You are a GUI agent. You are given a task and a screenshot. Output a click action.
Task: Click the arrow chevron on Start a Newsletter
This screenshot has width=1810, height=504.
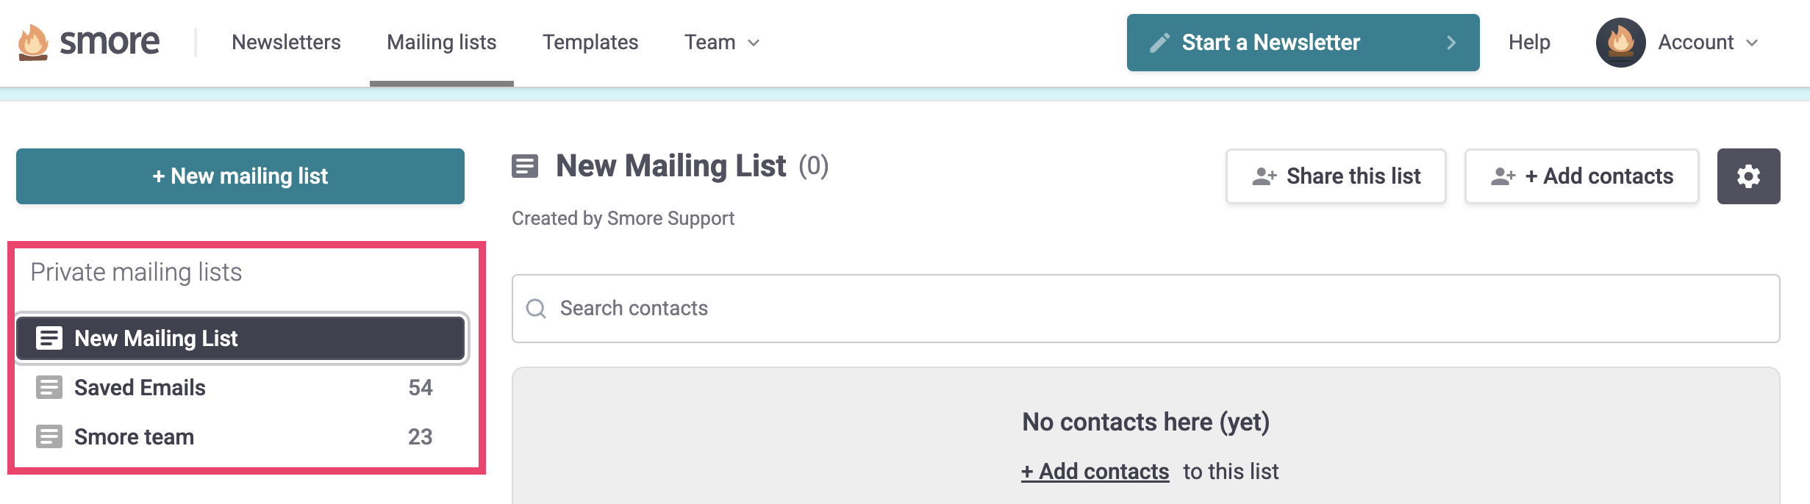point(1450,43)
